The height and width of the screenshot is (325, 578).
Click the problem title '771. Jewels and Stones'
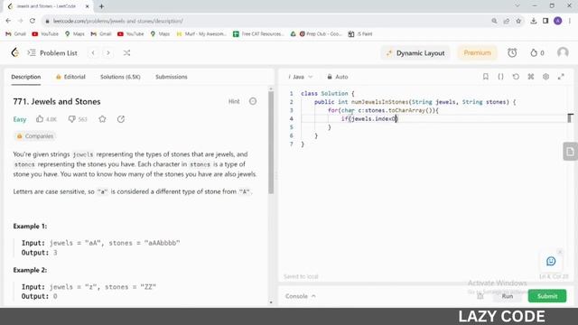point(57,102)
